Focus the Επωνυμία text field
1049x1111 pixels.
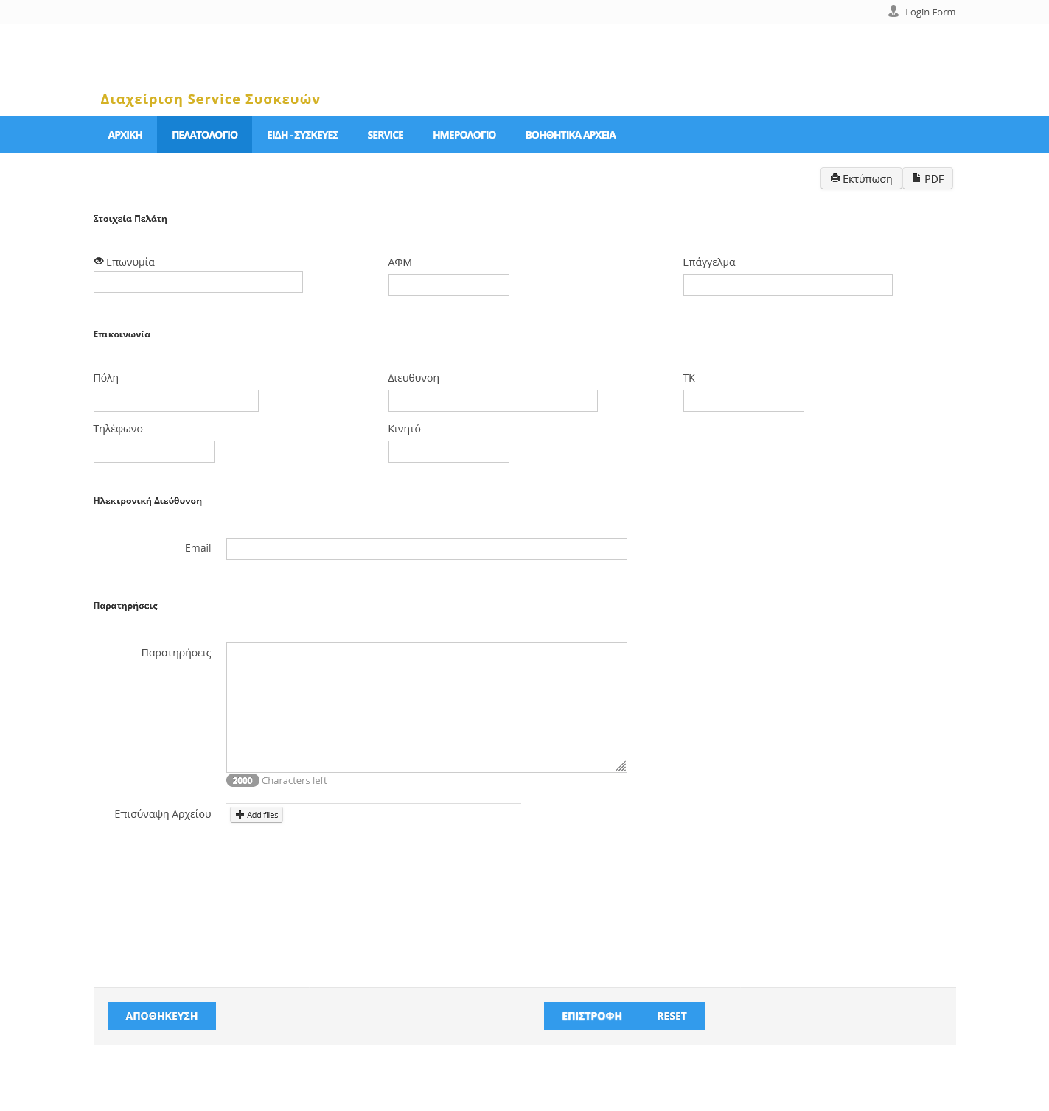point(198,282)
